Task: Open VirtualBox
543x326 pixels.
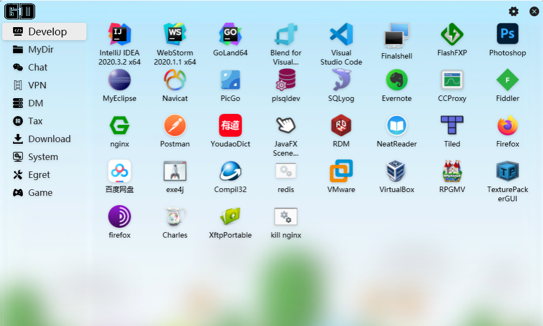Action: point(396,171)
